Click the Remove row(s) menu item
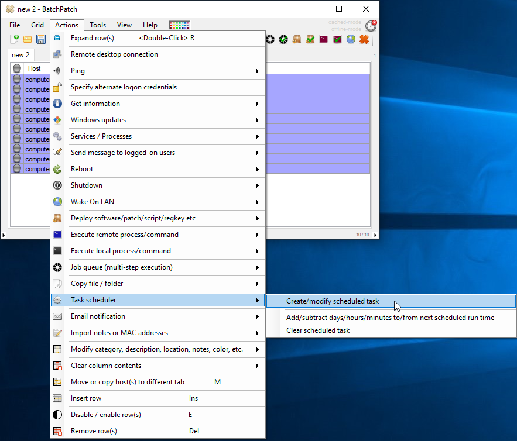Image resolution: width=517 pixels, height=441 pixels. pos(158,431)
